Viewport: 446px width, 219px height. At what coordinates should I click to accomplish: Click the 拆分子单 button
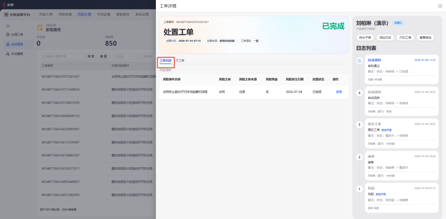click(365, 38)
